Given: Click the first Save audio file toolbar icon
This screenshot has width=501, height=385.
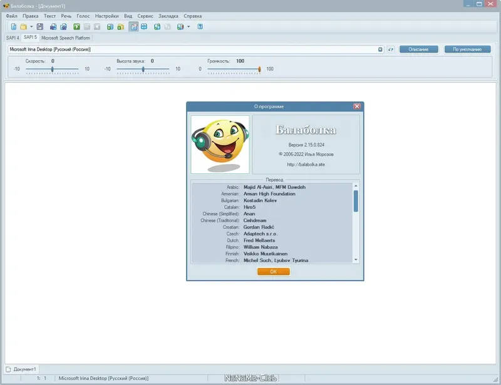Looking at the screenshot, I should coord(53,27).
